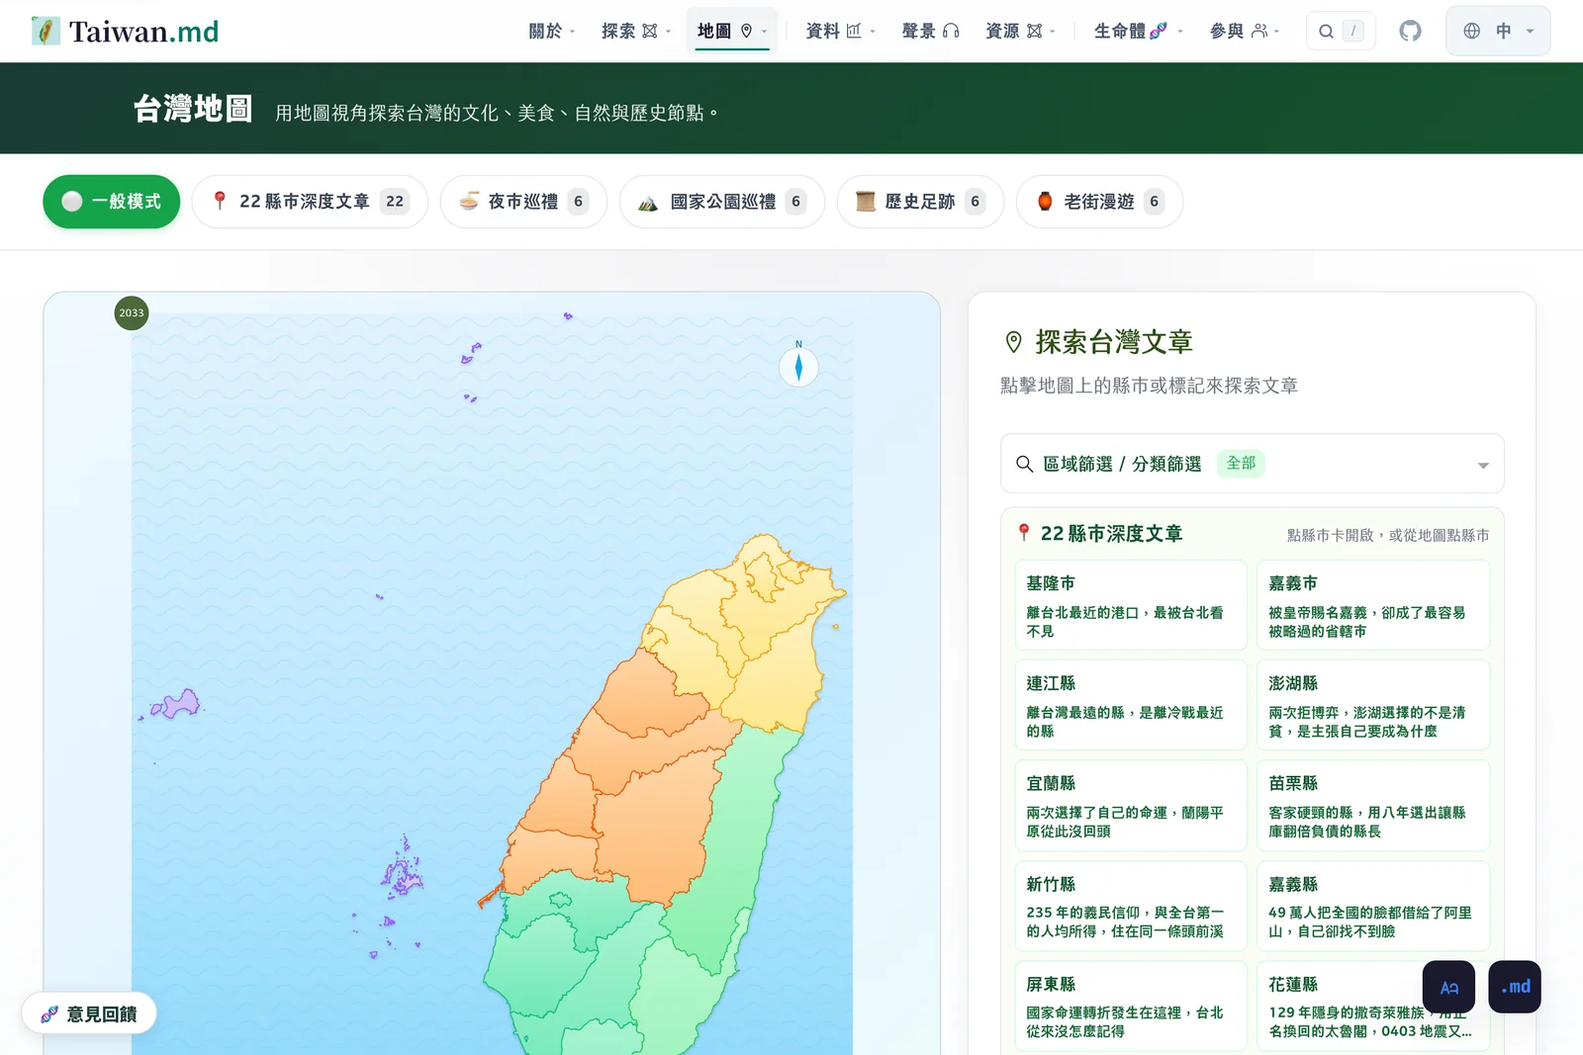Select the 國家公園巡禮 filter chip
The height and width of the screenshot is (1055, 1583).
(722, 202)
